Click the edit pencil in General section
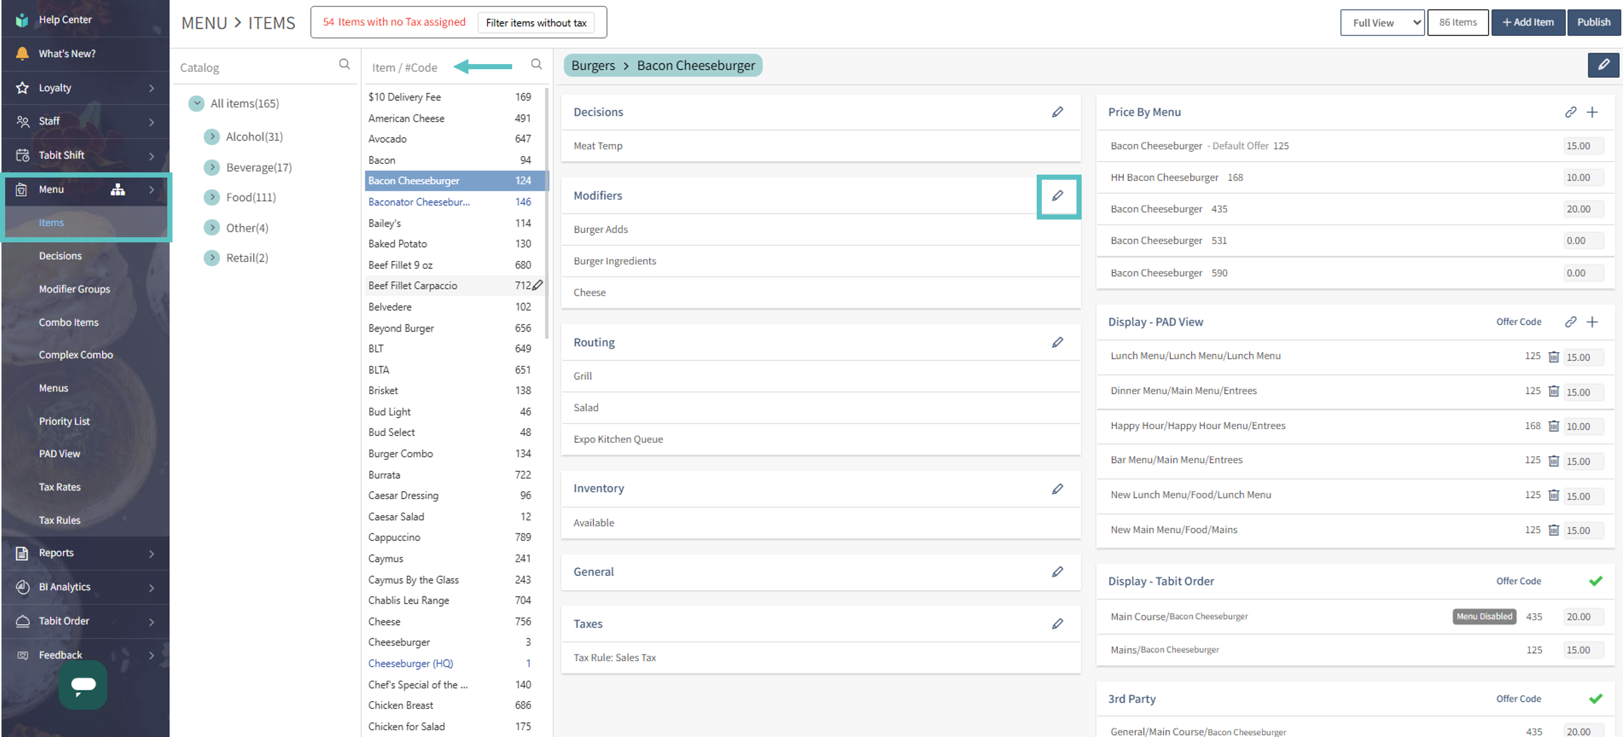Screen dimensions: 1623x737 coord(1057,572)
